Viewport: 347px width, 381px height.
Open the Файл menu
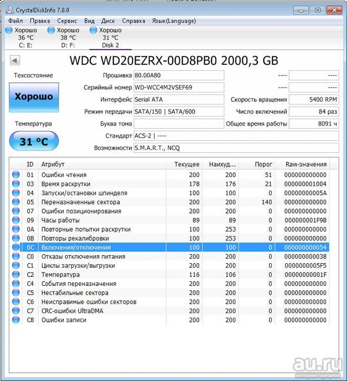pyautogui.click(x=16, y=21)
